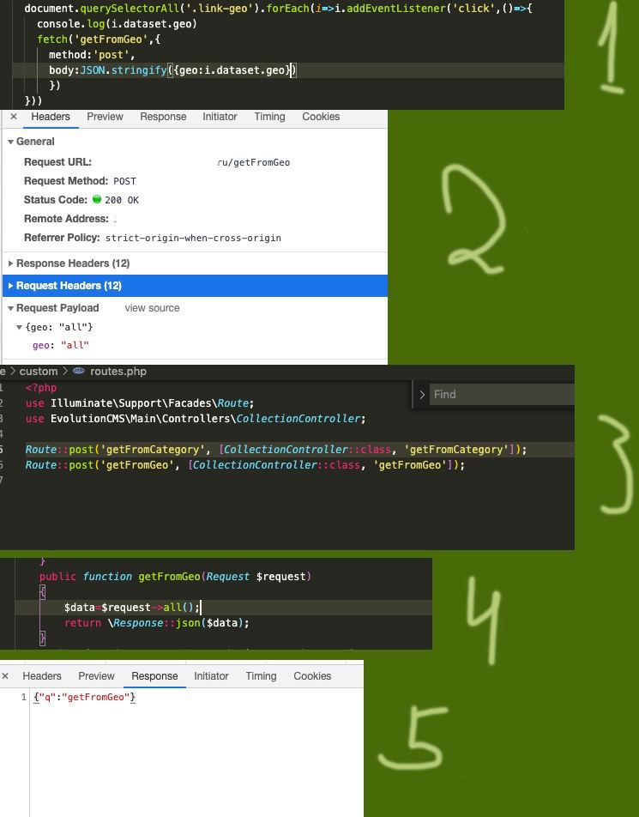Click strict-origin-when-cross-origin policy value

(x=193, y=238)
